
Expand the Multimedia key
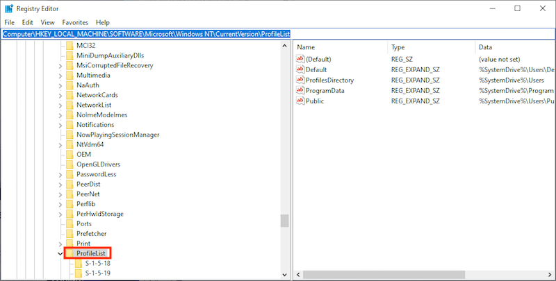tap(60, 76)
